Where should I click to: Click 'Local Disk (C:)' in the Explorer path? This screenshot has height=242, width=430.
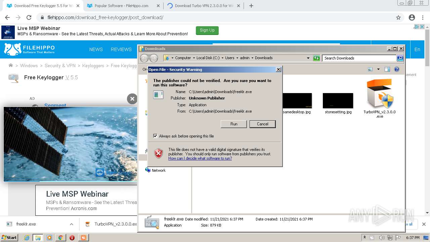(208, 58)
